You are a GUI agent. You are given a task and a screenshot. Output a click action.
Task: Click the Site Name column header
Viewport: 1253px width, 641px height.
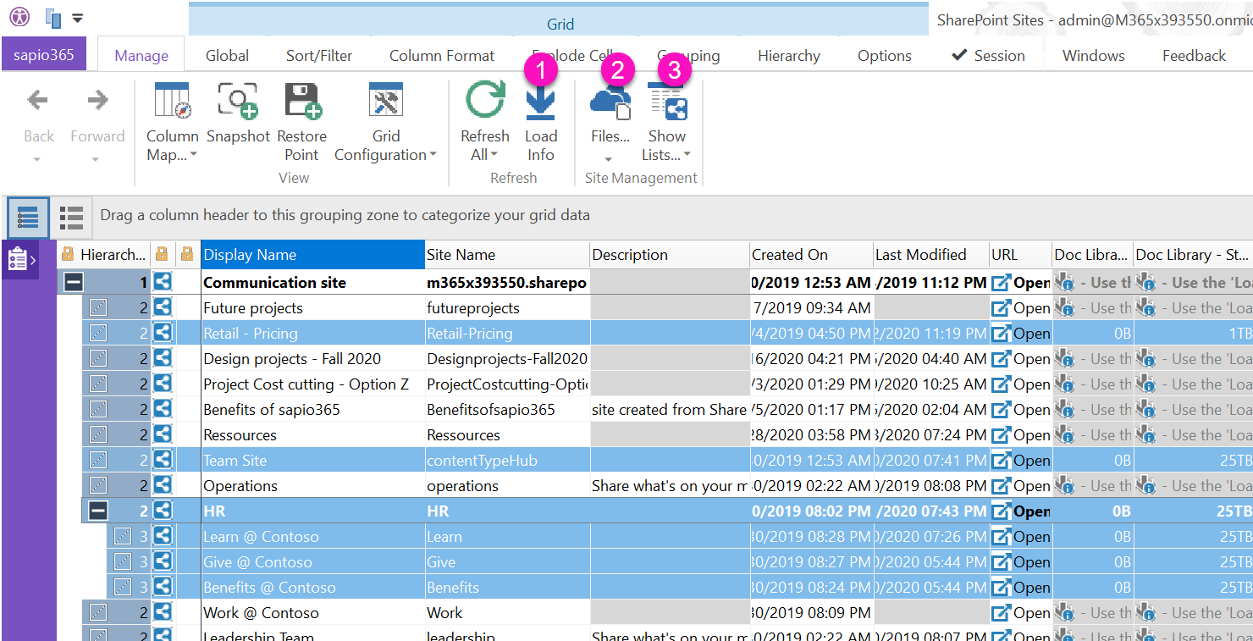point(507,254)
